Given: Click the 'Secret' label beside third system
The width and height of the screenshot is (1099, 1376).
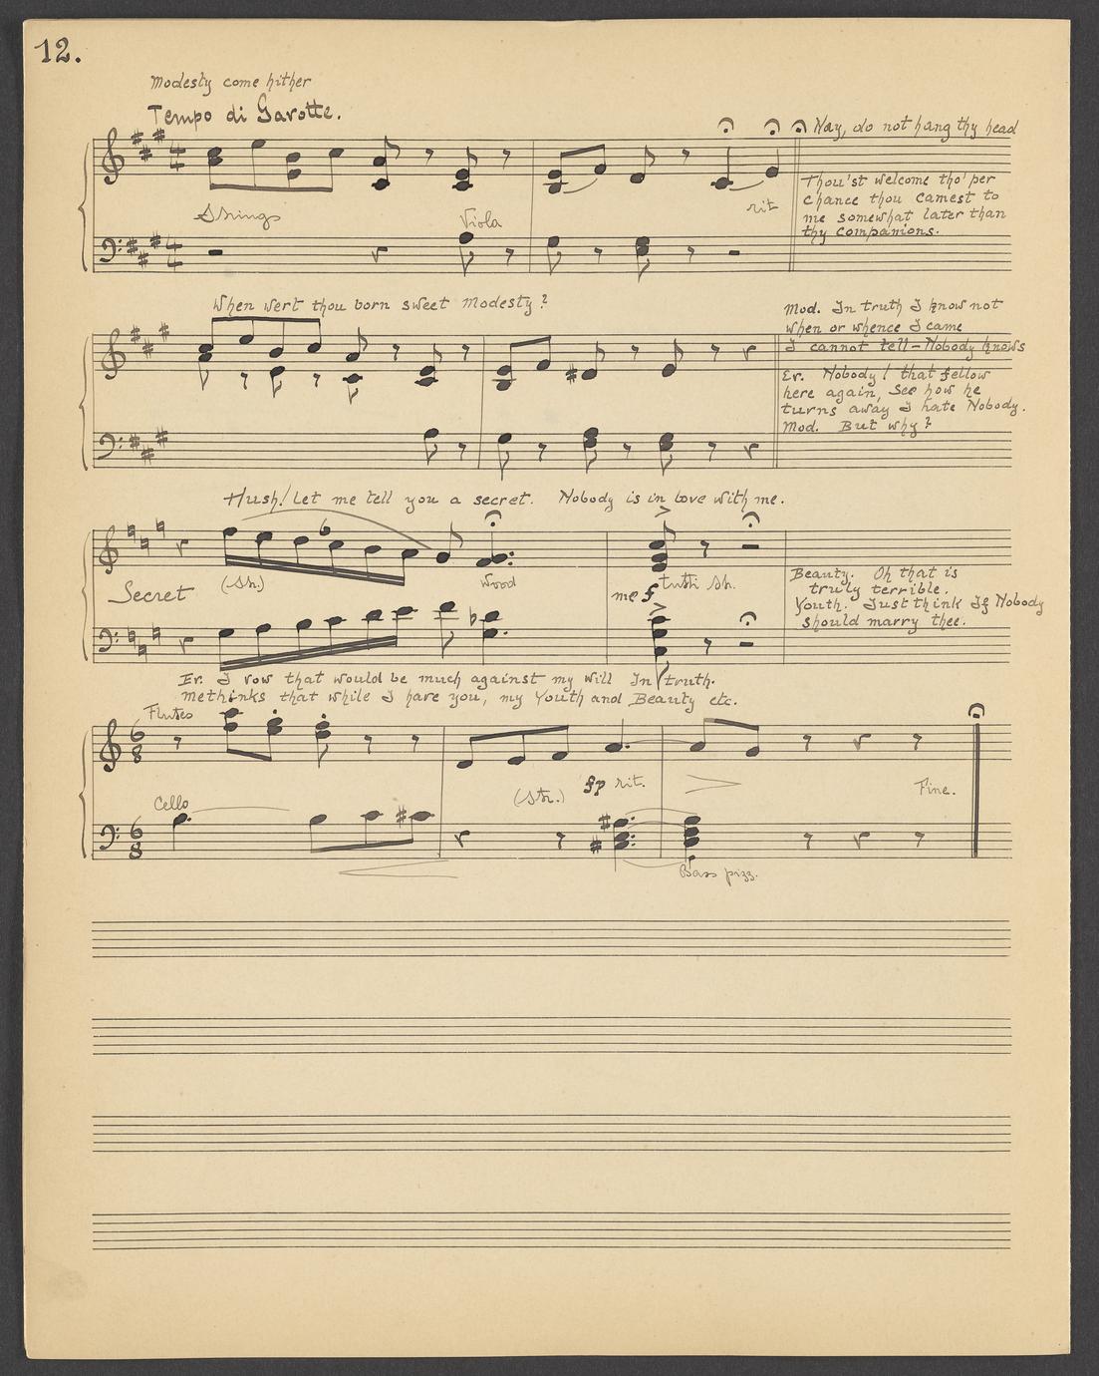Looking at the screenshot, I should [x=150, y=594].
